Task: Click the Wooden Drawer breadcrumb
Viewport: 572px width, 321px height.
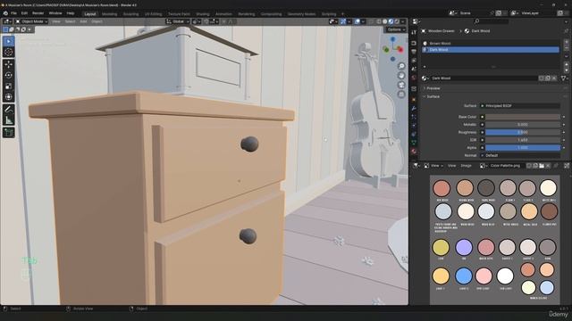Action: (x=438, y=31)
